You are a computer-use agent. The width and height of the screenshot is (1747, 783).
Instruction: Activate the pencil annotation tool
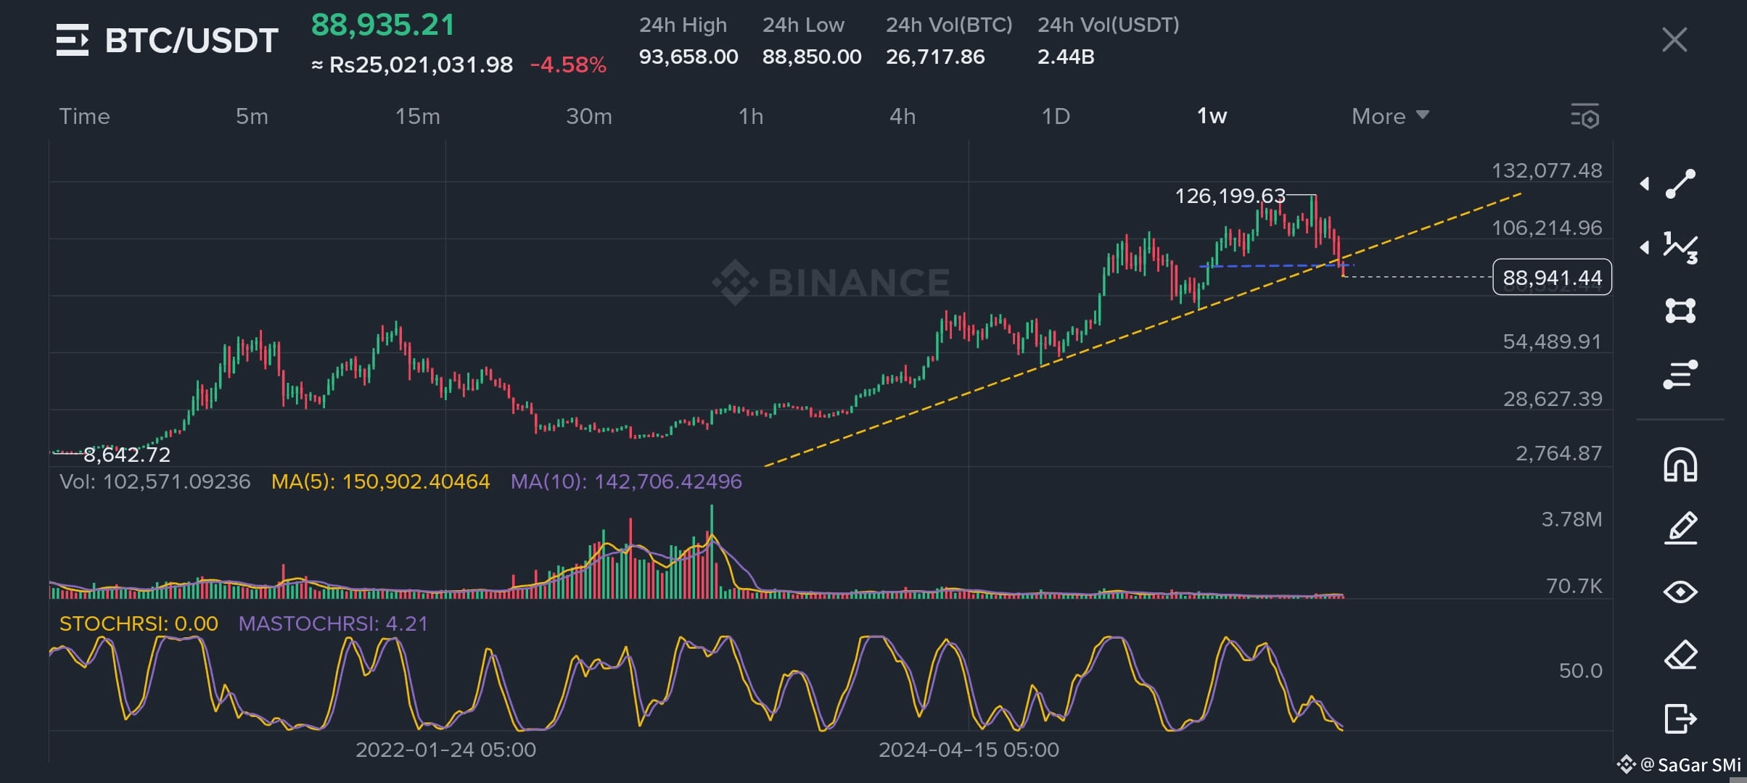(x=1680, y=528)
